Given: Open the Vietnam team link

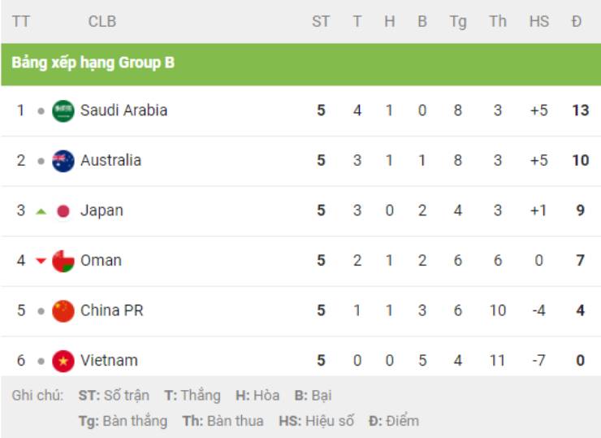Looking at the screenshot, I should tap(109, 361).
